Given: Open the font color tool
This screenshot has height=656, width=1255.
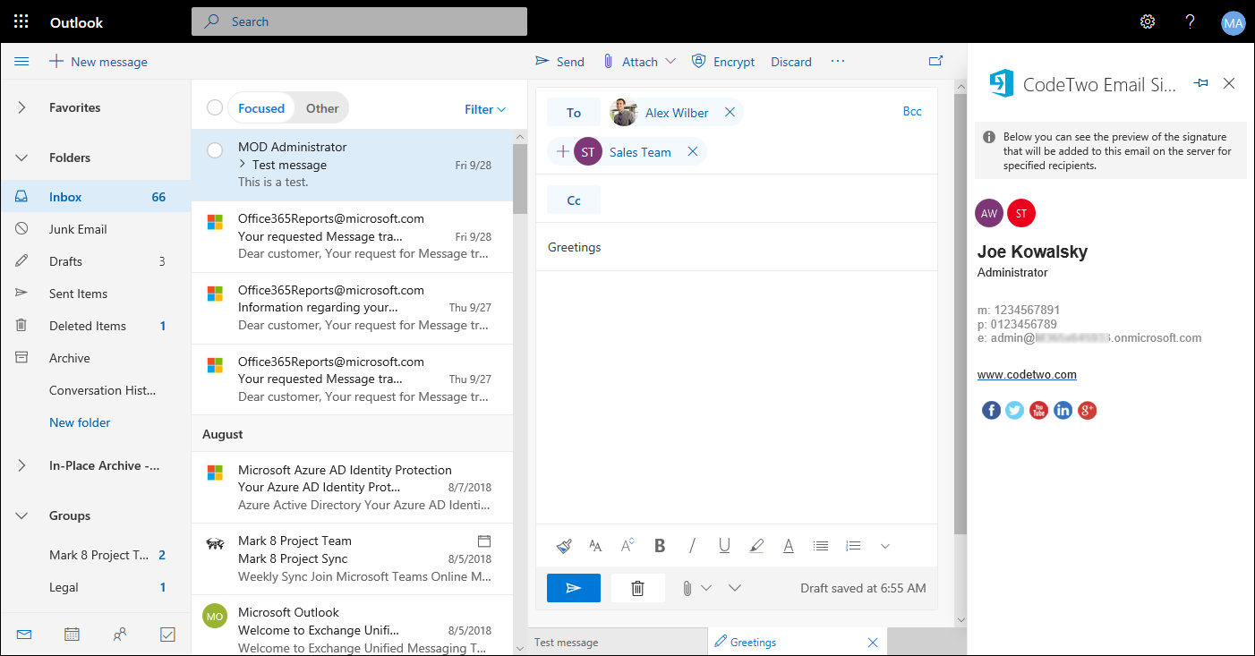Looking at the screenshot, I should click(789, 545).
